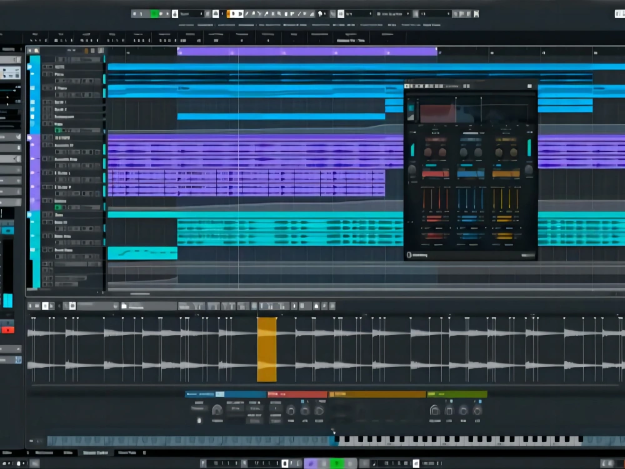625x469 pixels.
Task: Open the grid type dropdown in top toolbar
Action: tap(392, 14)
